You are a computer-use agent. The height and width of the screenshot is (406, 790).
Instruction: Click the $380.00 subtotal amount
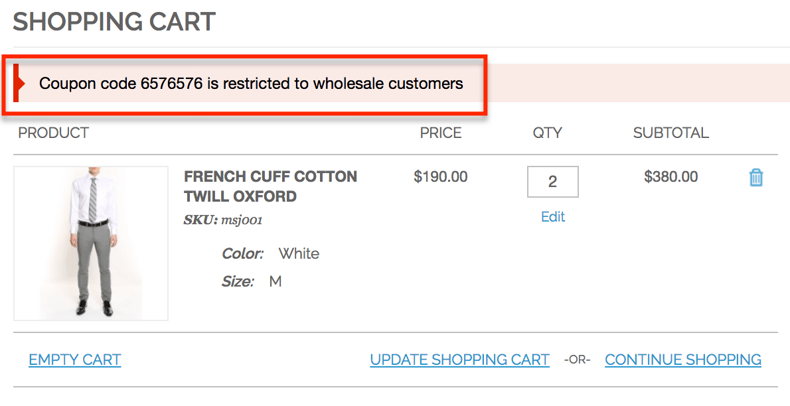(671, 176)
